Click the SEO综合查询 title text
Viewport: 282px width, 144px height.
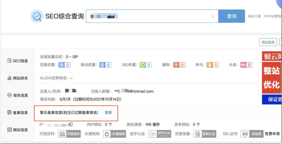(x=64, y=16)
